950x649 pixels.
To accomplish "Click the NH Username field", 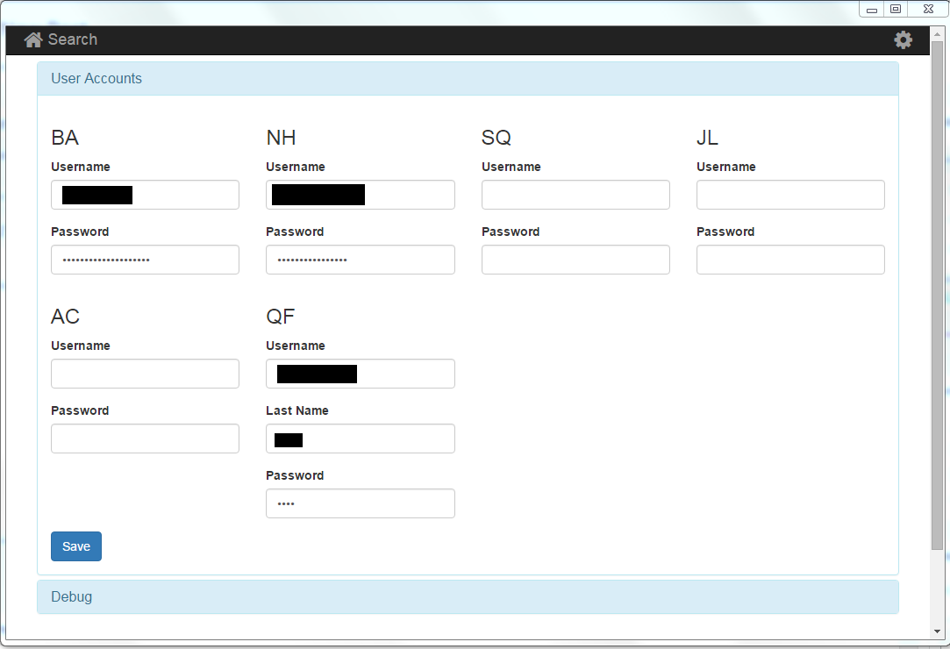I will (360, 195).
